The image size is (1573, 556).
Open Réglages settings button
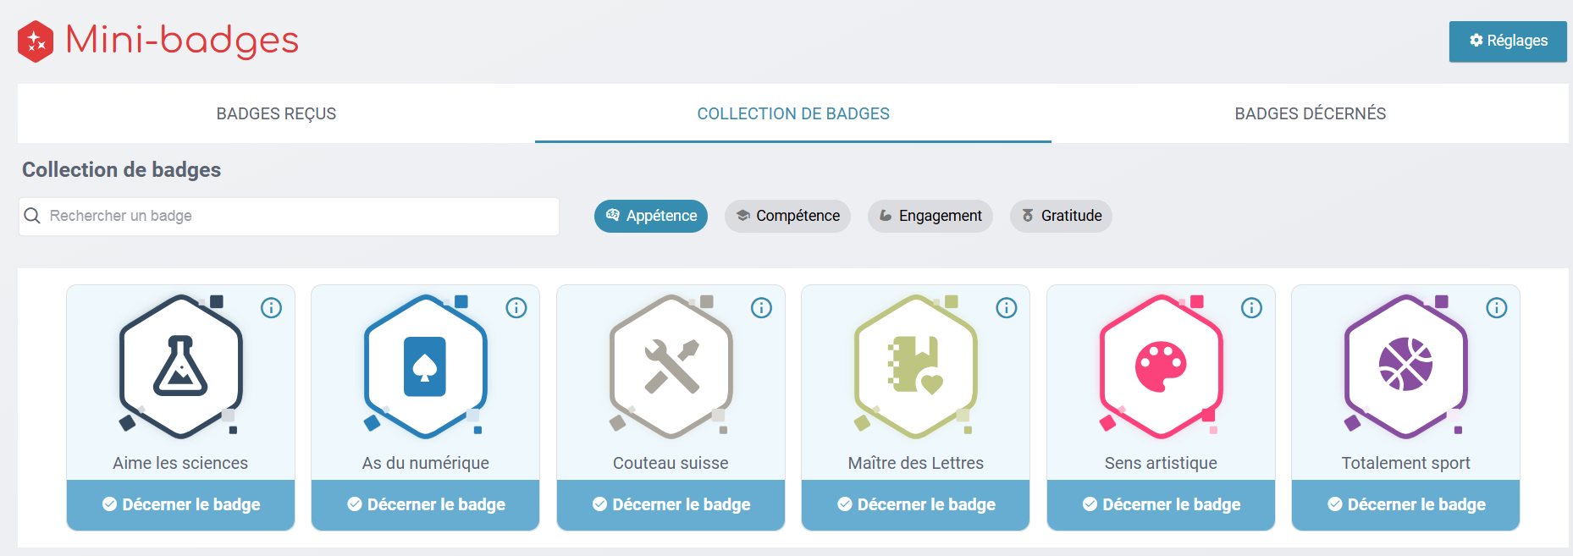(1507, 41)
